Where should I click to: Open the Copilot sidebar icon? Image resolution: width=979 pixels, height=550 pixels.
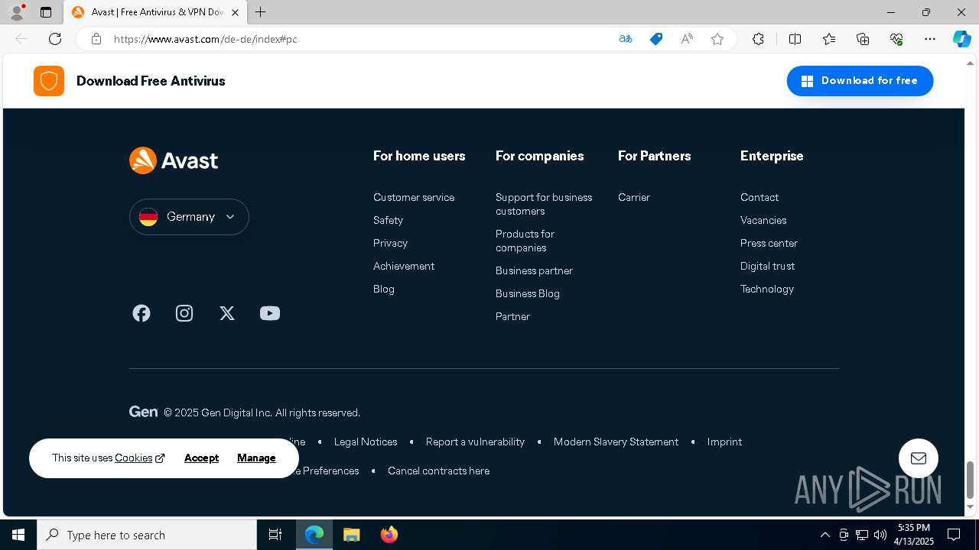point(961,39)
